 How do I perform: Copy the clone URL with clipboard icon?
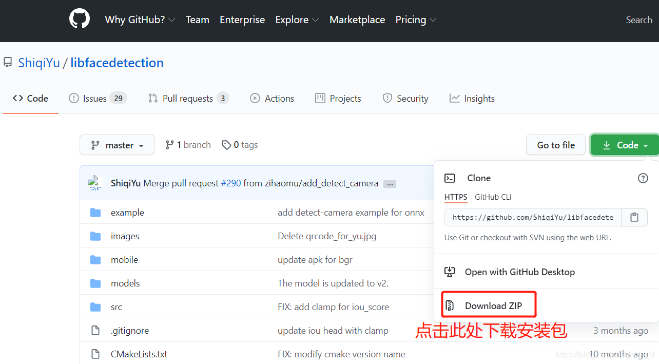tap(634, 218)
